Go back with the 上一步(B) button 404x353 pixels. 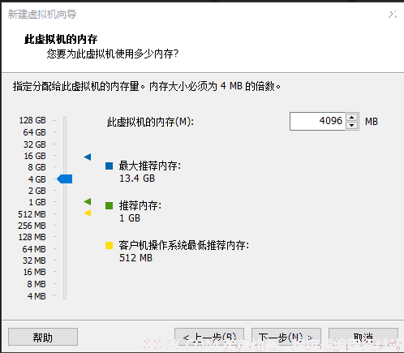(x=209, y=337)
